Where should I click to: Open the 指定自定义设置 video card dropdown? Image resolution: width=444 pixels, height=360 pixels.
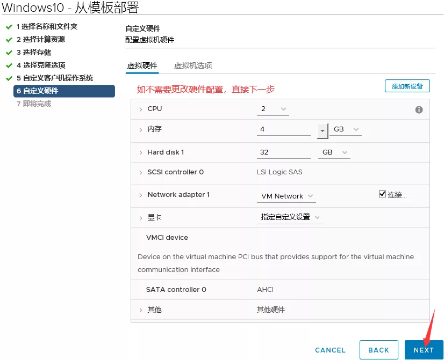point(290,217)
